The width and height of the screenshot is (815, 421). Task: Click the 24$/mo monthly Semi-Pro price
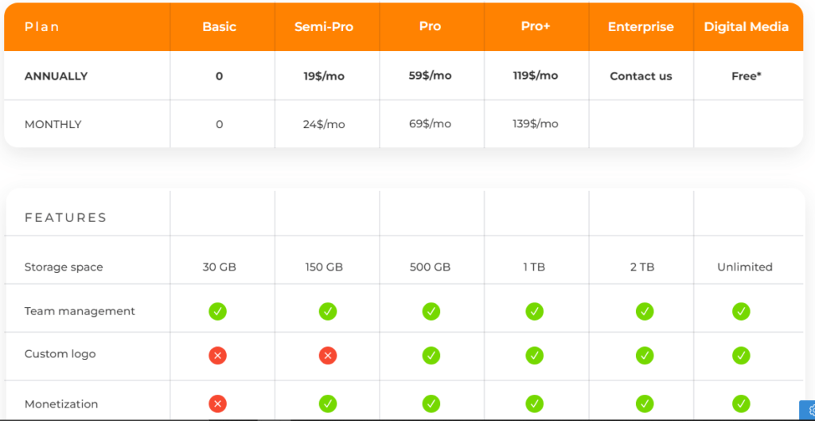324,124
